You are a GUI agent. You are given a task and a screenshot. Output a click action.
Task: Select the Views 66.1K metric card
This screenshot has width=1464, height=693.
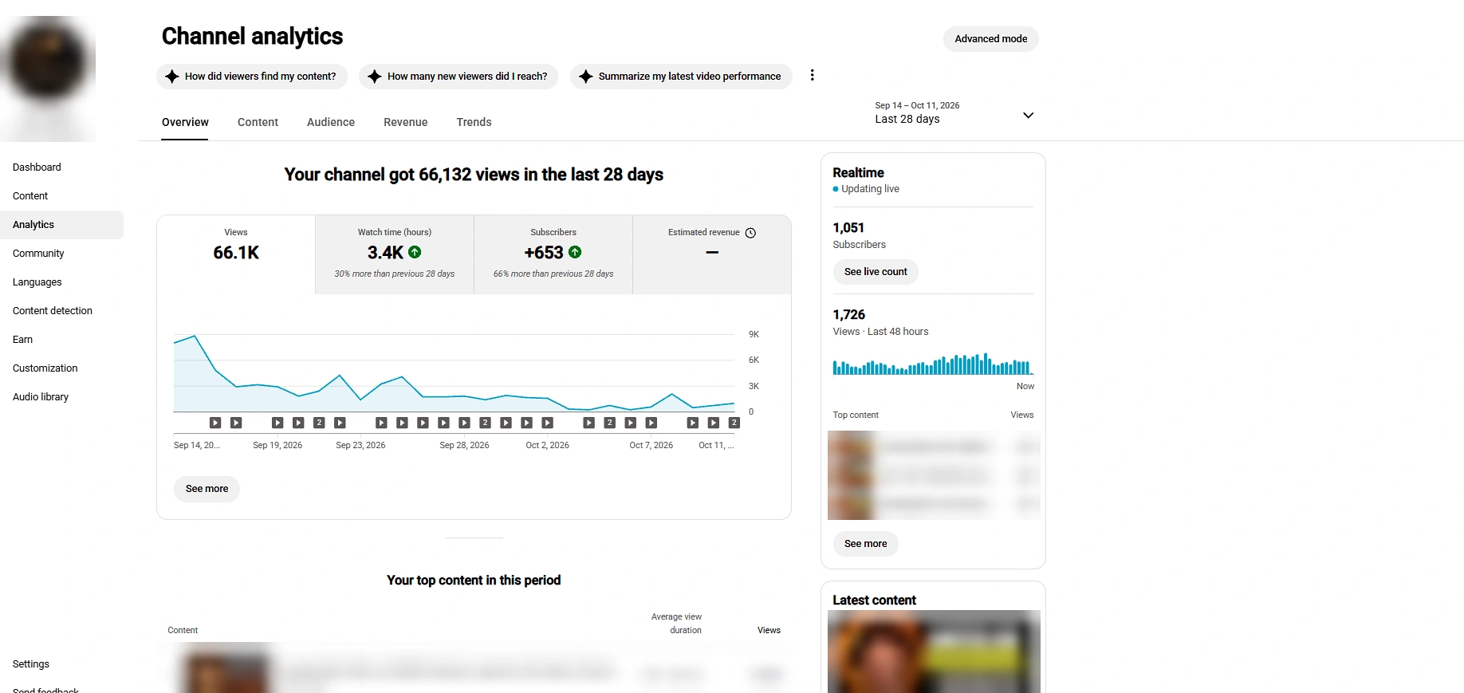[x=236, y=254]
